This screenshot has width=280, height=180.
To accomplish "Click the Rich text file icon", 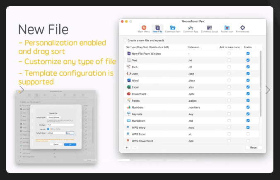I will pos(128,67).
